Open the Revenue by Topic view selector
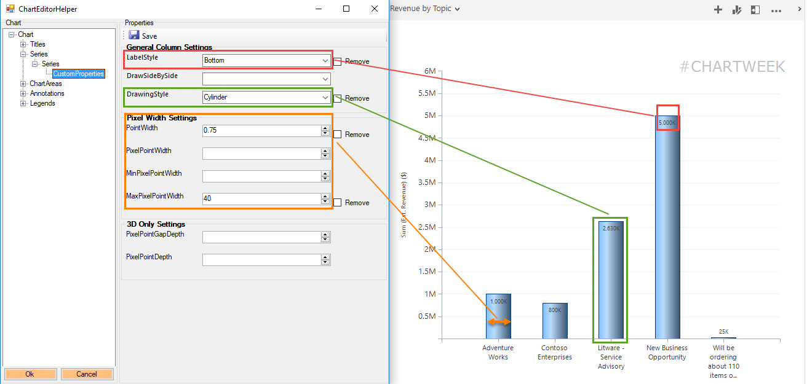The image size is (807, 384). (425, 9)
